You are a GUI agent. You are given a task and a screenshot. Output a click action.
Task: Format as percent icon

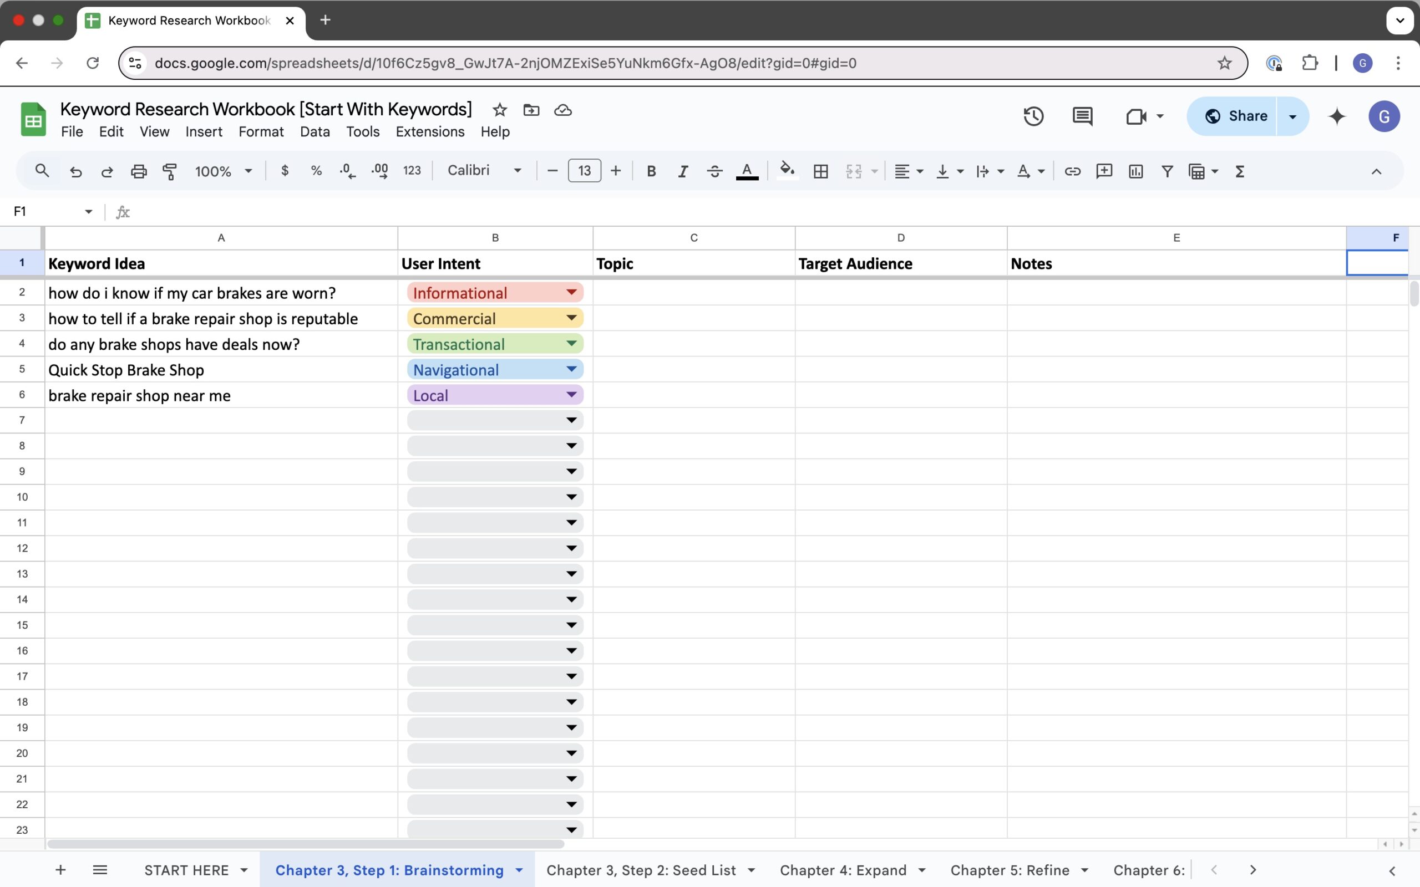tap(316, 171)
